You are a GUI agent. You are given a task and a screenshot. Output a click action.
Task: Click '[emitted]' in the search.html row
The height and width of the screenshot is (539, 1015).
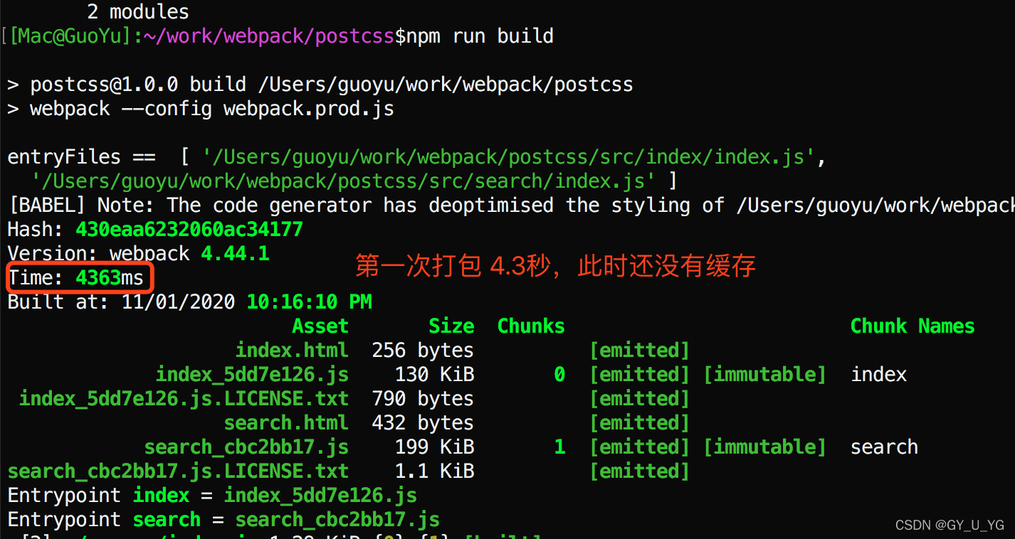click(639, 423)
